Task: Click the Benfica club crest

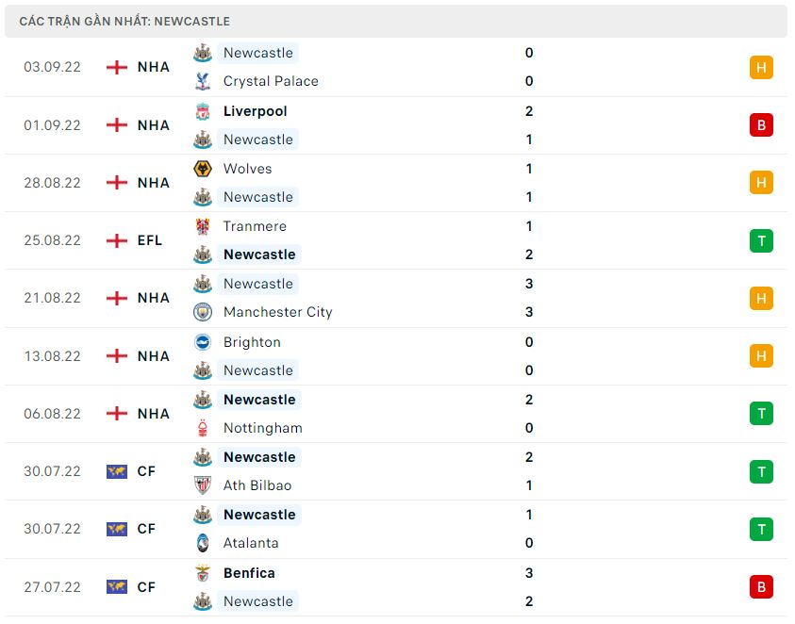Action: coord(202,573)
